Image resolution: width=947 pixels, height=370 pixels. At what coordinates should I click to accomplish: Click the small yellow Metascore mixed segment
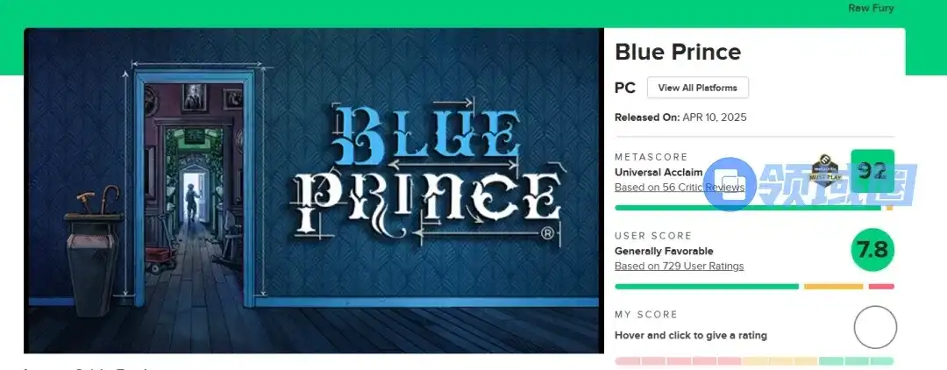tap(890, 208)
